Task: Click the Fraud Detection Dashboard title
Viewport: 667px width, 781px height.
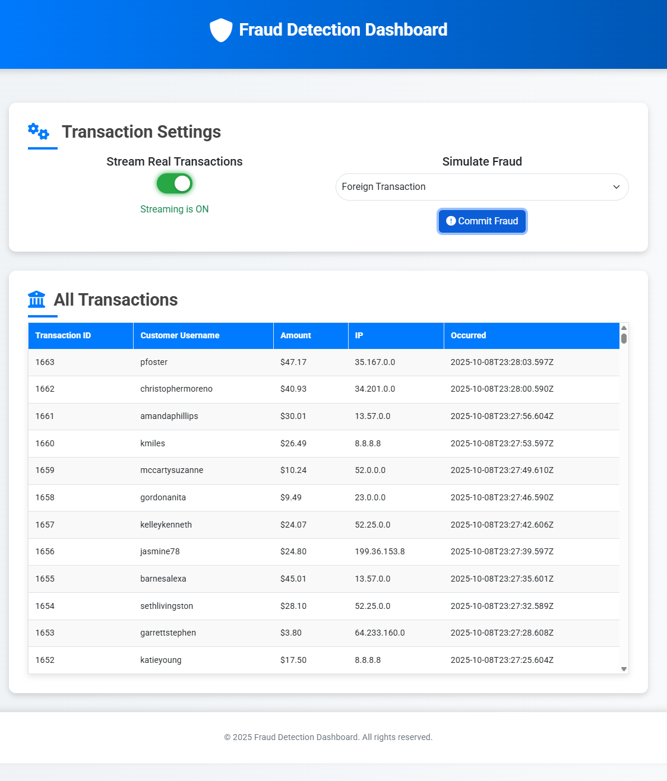Action: (x=343, y=30)
